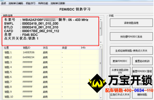
Task: Sort by the 类型 column header
Action: [70, 48]
